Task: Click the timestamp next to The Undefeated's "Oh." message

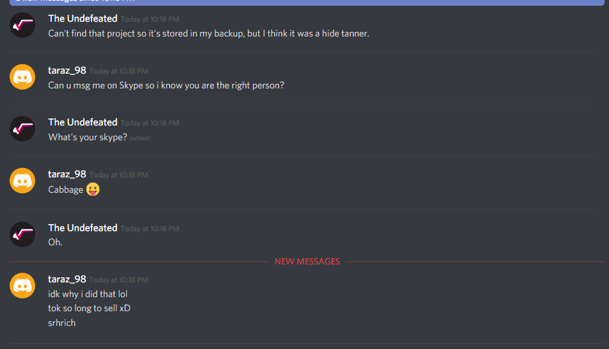Action: [x=150, y=229]
